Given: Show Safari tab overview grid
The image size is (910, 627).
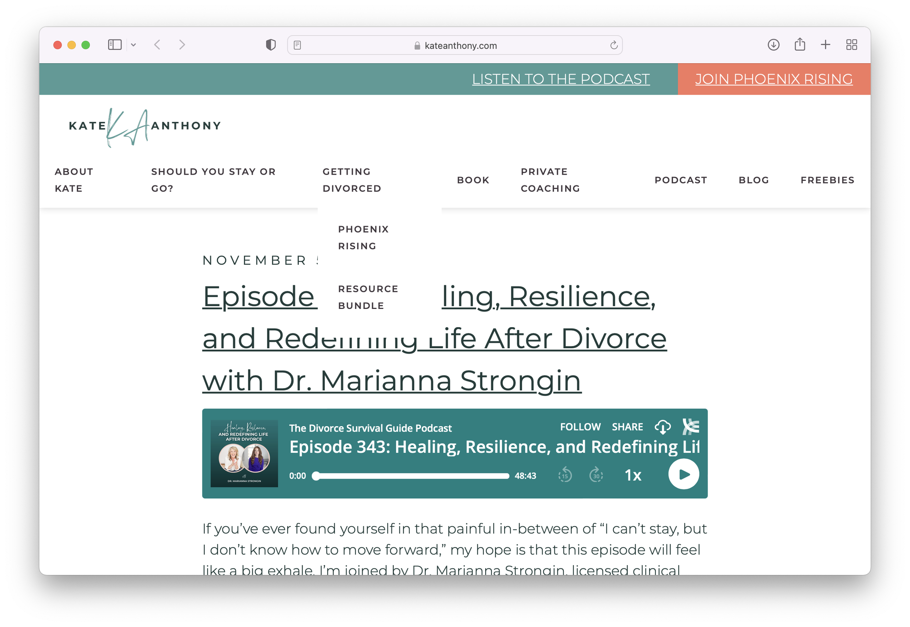Looking at the screenshot, I should [851, 45].
